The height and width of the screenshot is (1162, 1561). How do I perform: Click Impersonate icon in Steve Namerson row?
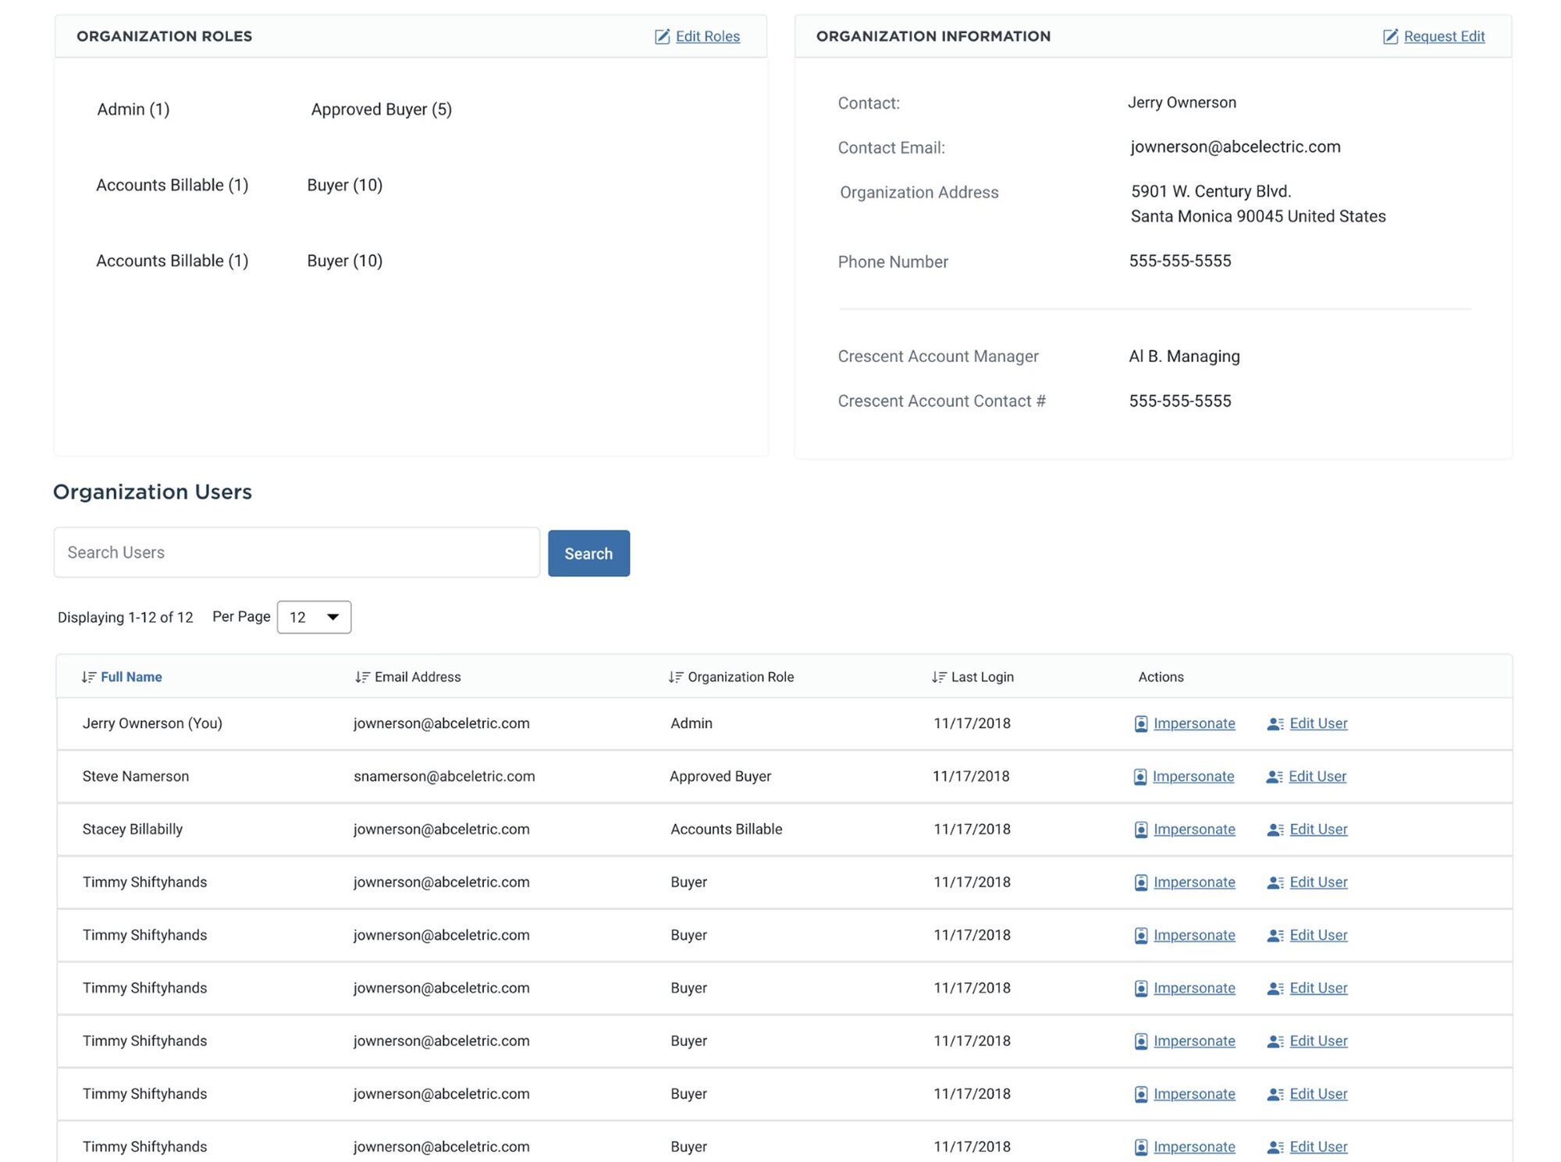(1140, 776)
